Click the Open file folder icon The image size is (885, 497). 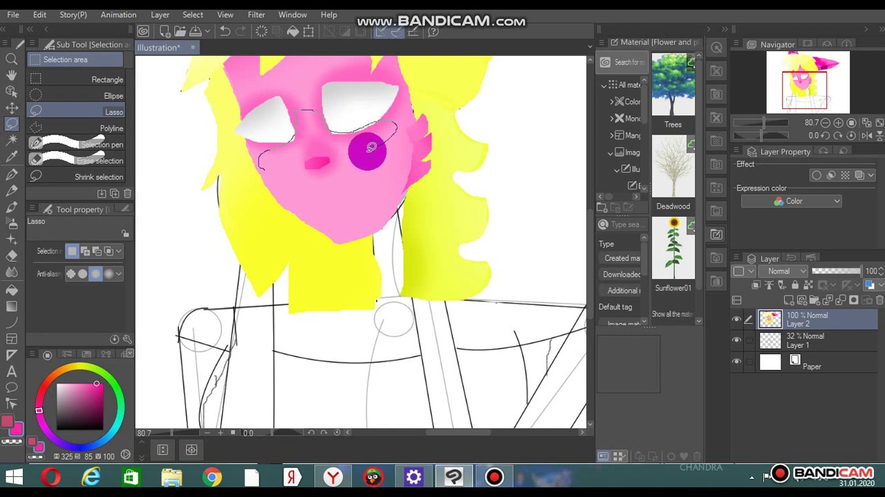(x=180, y=31)
